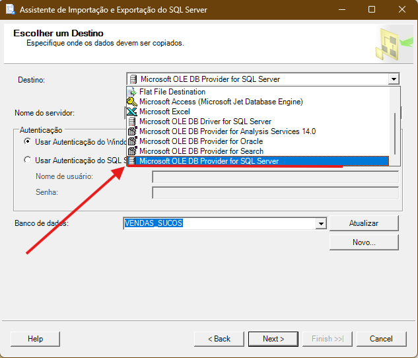Select OLE DB Provider for Analysis Services 14.0

258,131
